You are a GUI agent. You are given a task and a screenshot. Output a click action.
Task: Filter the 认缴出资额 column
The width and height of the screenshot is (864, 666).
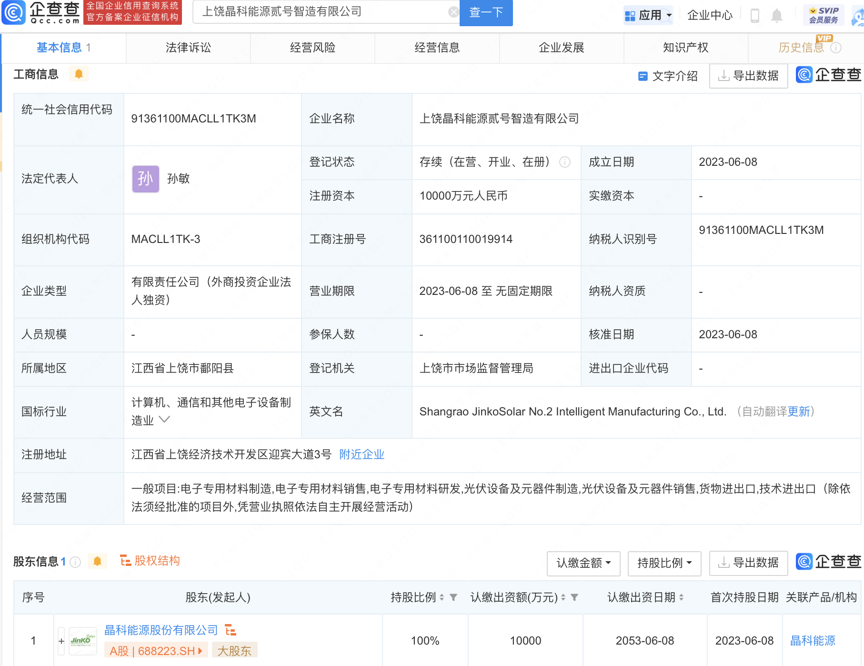[574, 597]
